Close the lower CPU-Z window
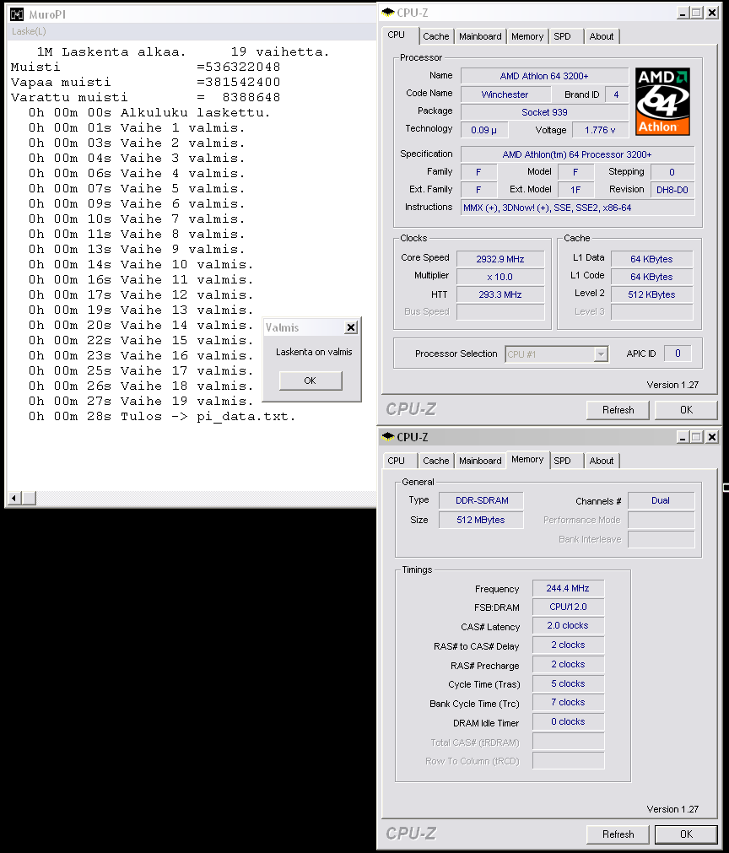This screenshot has width=729, height=853. [711, 437]
